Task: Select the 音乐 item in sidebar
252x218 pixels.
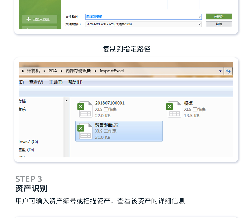Action: coord(22,109)
